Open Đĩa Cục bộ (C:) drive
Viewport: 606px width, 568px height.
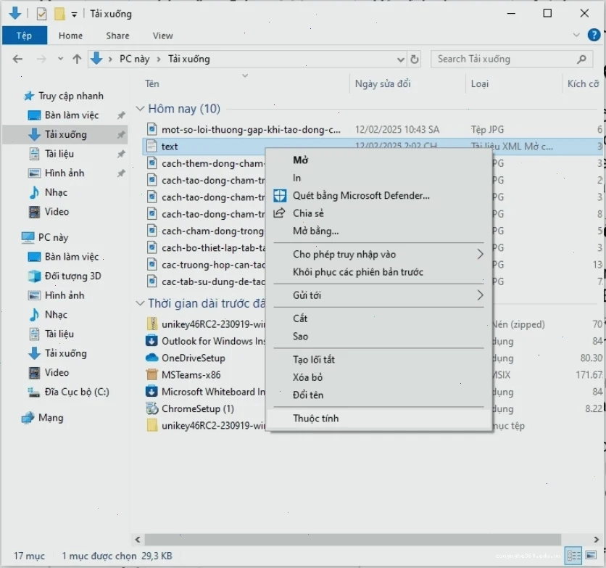click(77, 392)
